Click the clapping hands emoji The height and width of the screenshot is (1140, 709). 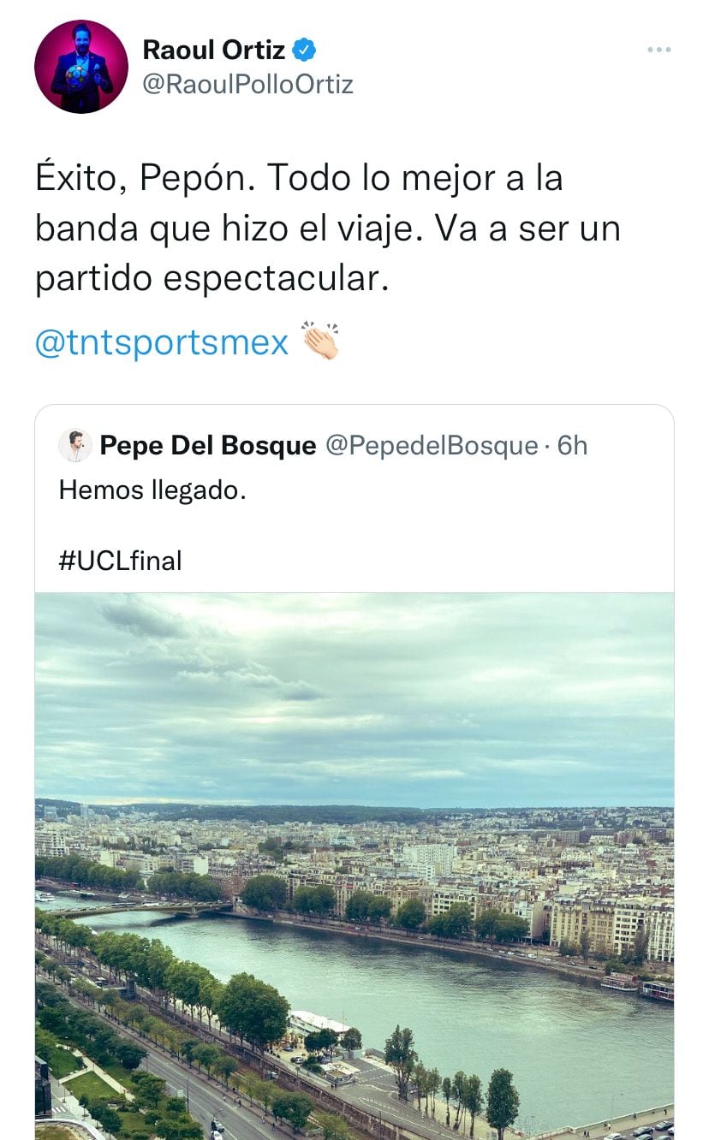[320, 341]
